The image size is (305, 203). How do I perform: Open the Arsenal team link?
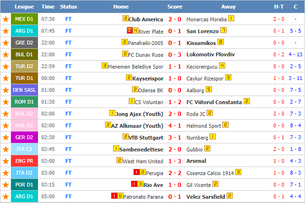coord(196,161)
